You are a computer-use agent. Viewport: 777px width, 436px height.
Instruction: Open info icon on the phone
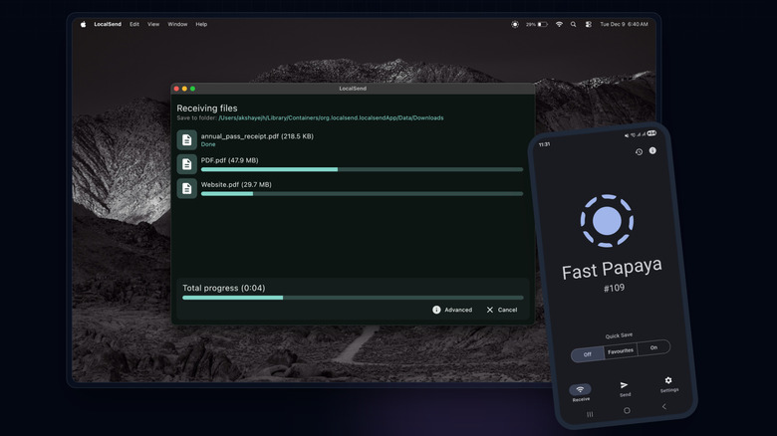[652, 150]
